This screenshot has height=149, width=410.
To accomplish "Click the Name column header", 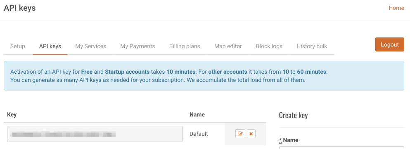I will tap(197, 114).
